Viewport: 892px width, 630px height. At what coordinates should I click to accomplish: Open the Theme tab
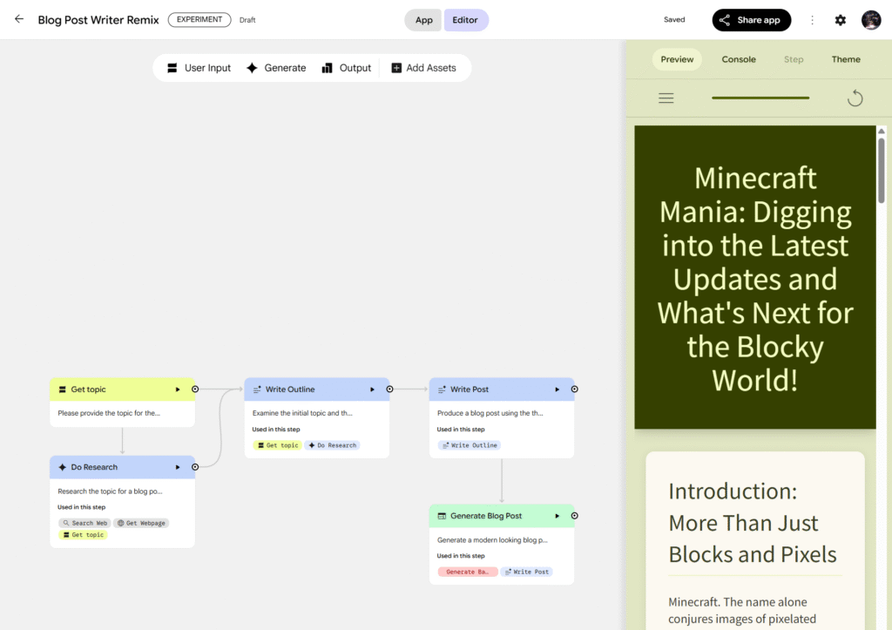tap(846, 59)
